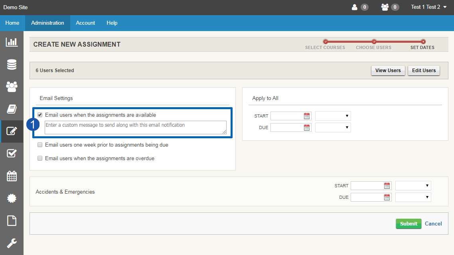This screenshot has width=454, height=255.
Task: Select the assignments edit sidebar icon
Action: click(x=12, y=131)
